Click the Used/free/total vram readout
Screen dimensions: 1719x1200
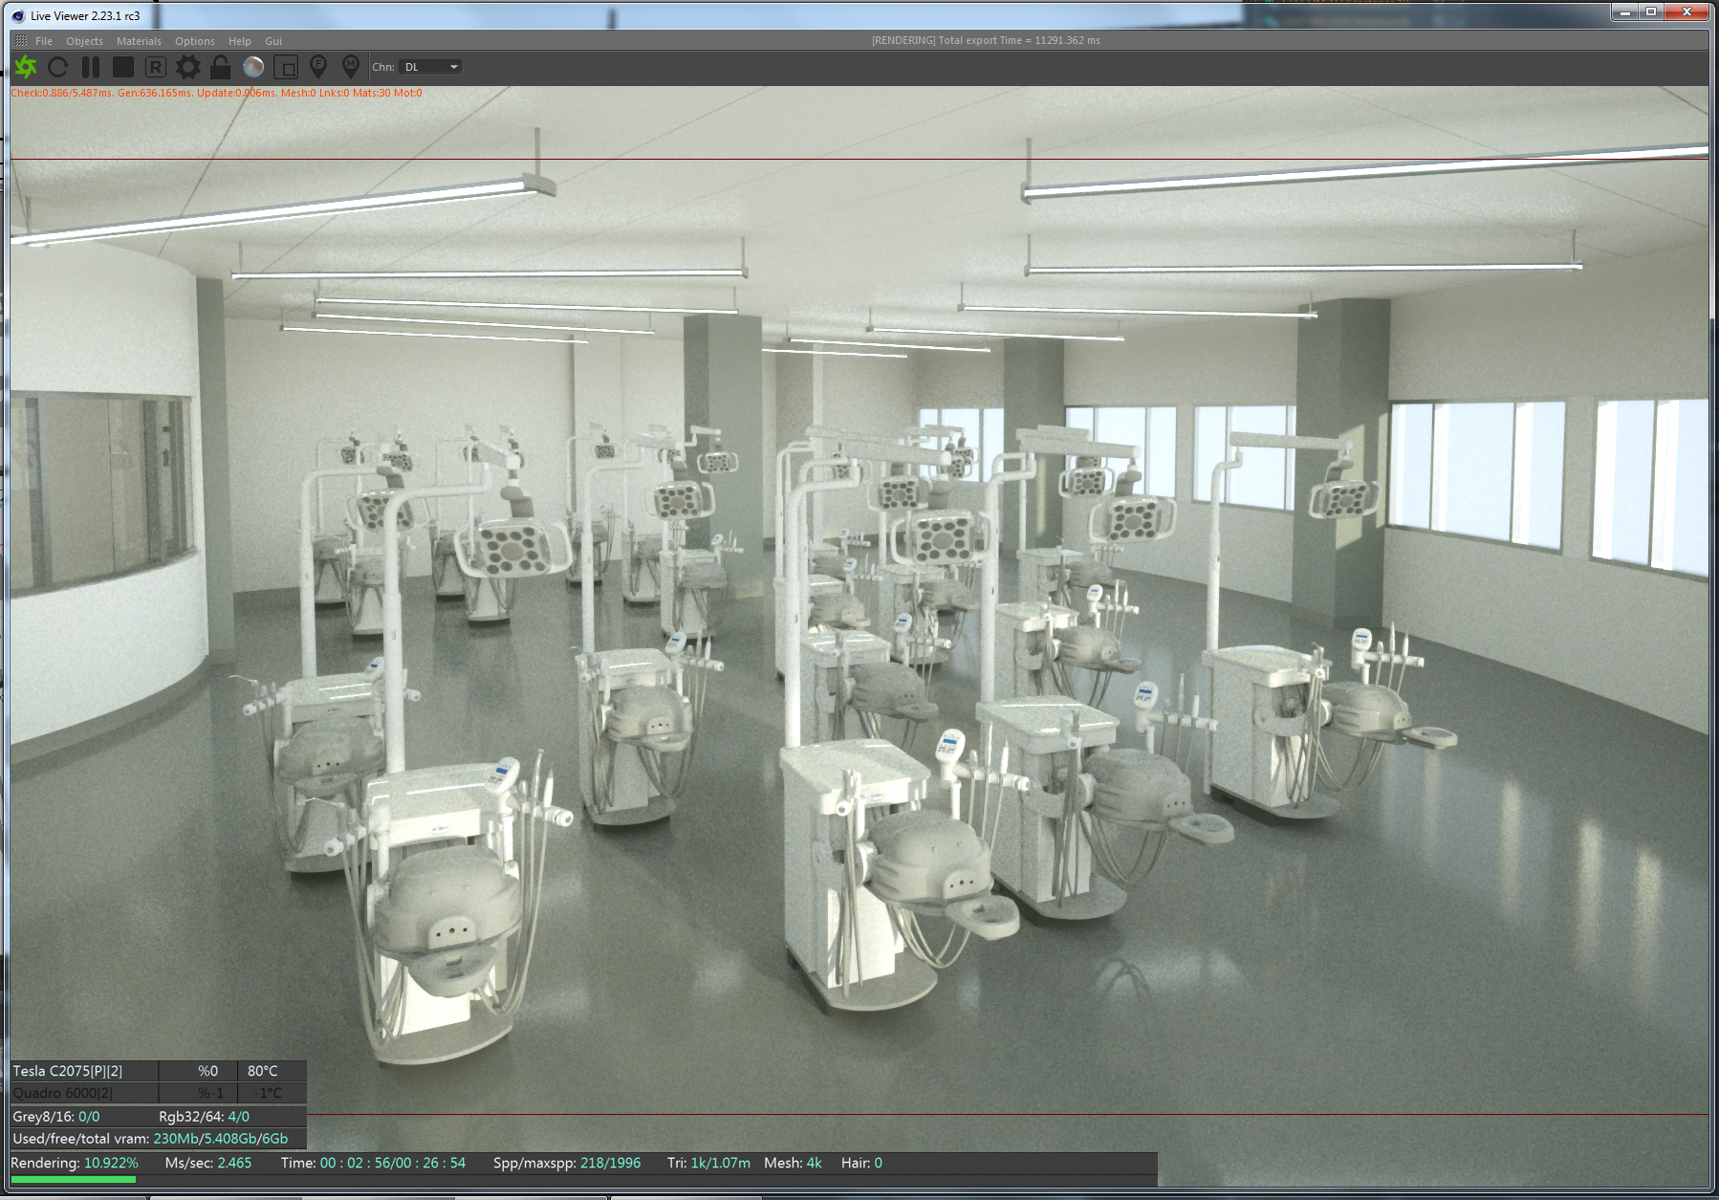coord(150,1139)
